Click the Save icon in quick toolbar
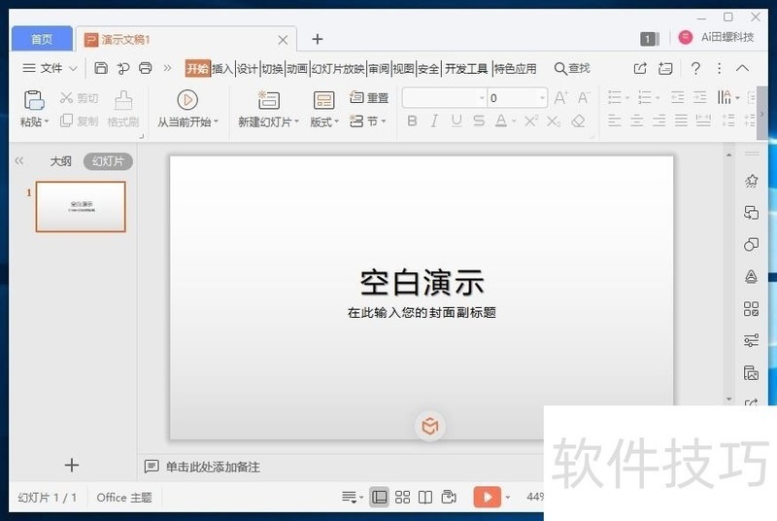 [x=101, y=68]
